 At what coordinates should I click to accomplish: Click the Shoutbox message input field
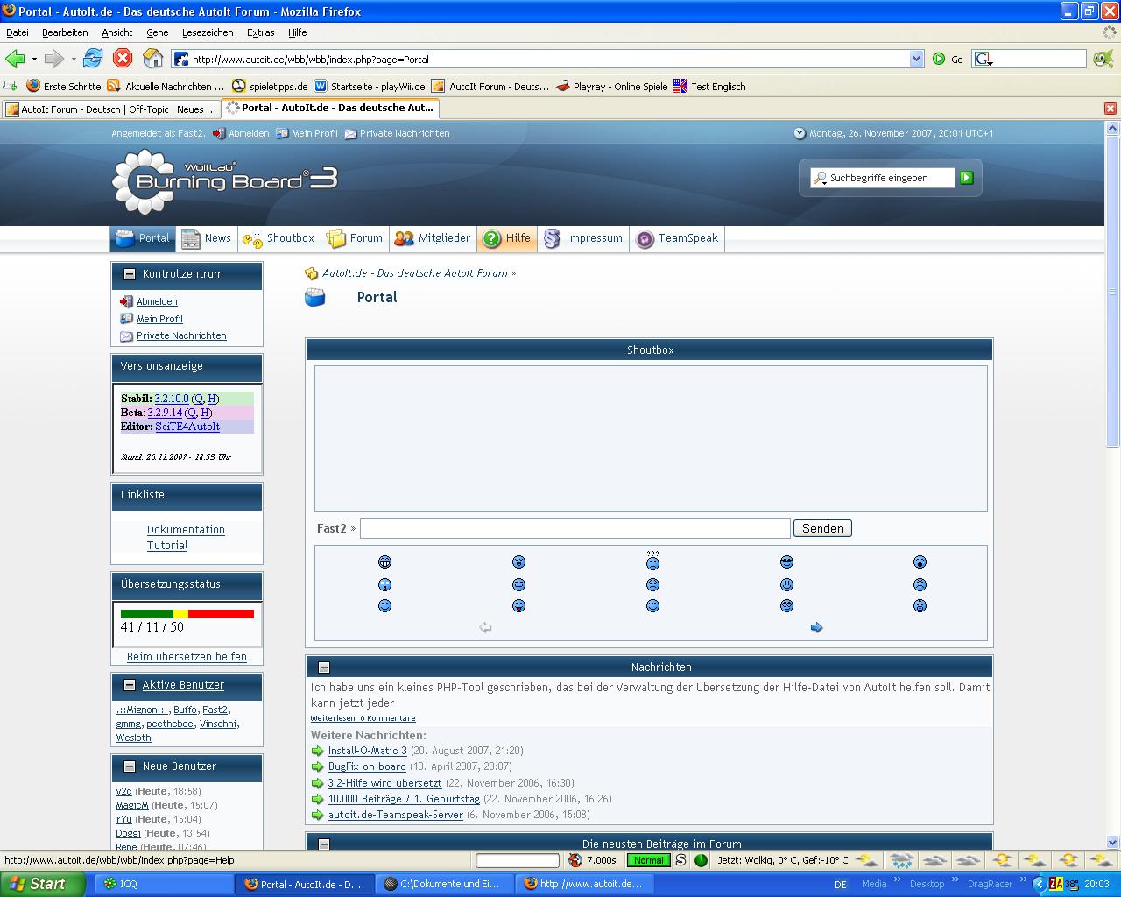click(x=575, y=528)
